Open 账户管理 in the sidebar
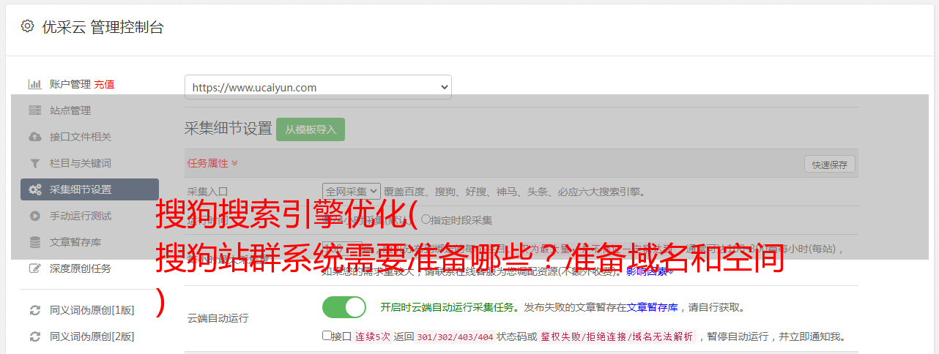The width and height of the screenshot is (939, 354). tap(70, 84)
